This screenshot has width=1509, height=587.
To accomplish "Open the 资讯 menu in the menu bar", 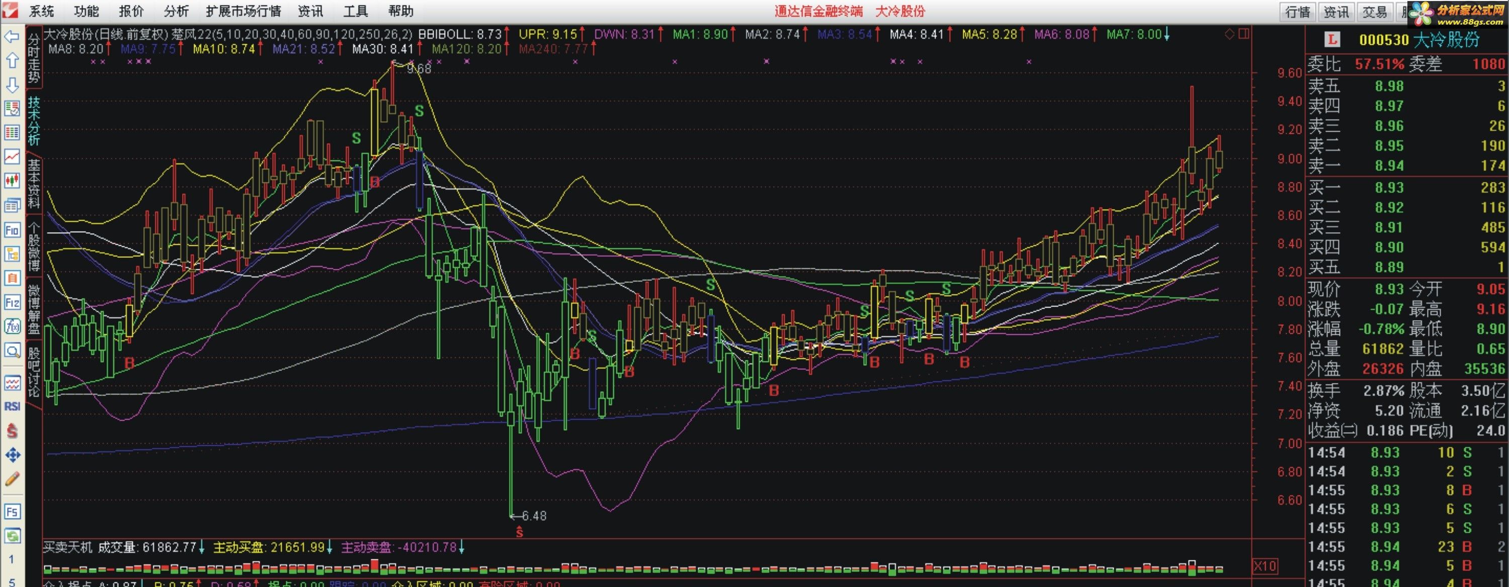I will (310, 11).
